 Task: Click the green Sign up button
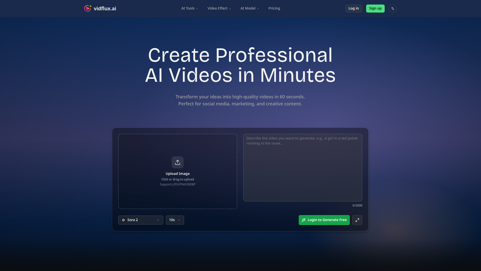(375, 8)
